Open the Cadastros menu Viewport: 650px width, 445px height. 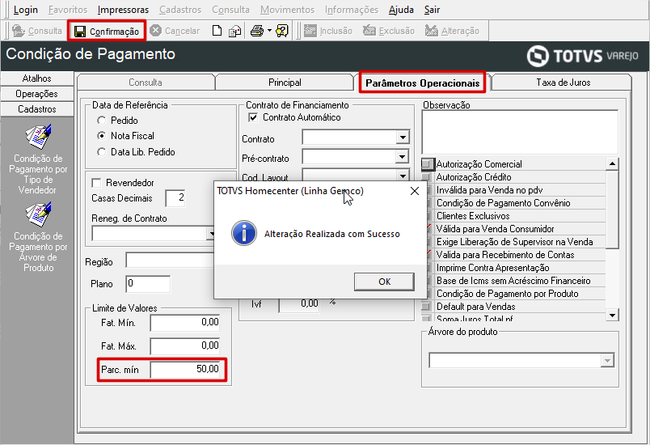coord(180,10)
